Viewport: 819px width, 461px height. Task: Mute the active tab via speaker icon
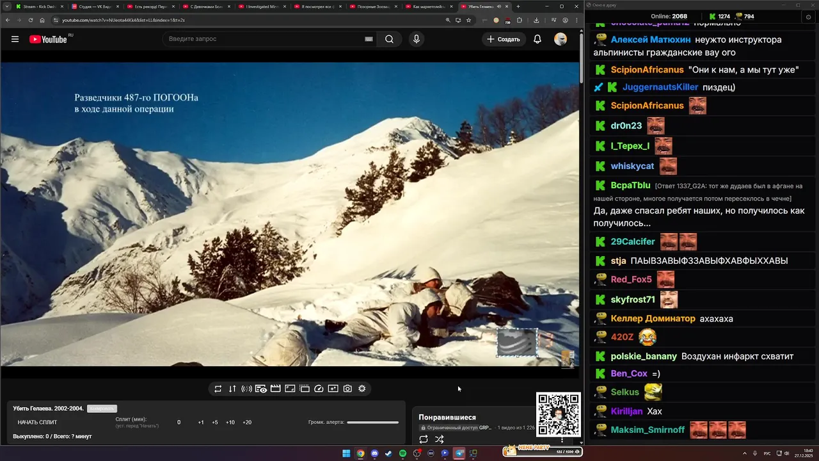499,6
